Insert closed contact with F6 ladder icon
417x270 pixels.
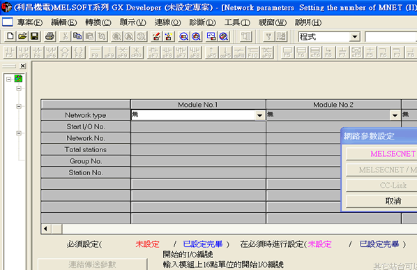coord(37,52)
